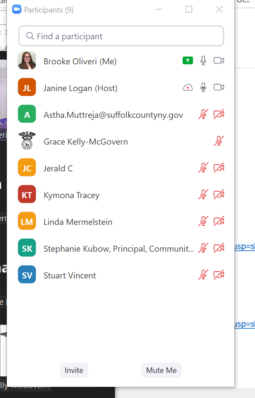
Task: Click Stuart Vincent's muted microphone icon
Action: pos(203,275)
